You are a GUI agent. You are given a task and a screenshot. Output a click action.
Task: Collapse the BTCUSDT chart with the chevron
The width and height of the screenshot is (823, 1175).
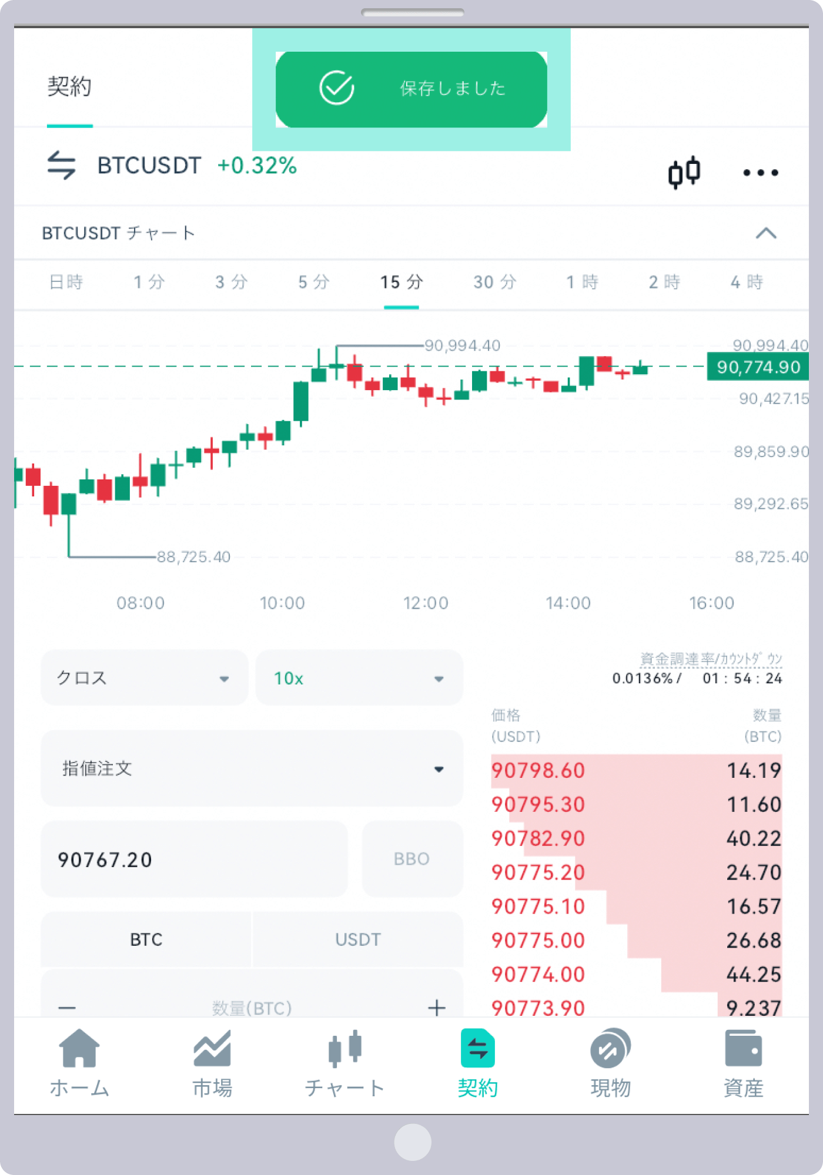coord(766,233)
